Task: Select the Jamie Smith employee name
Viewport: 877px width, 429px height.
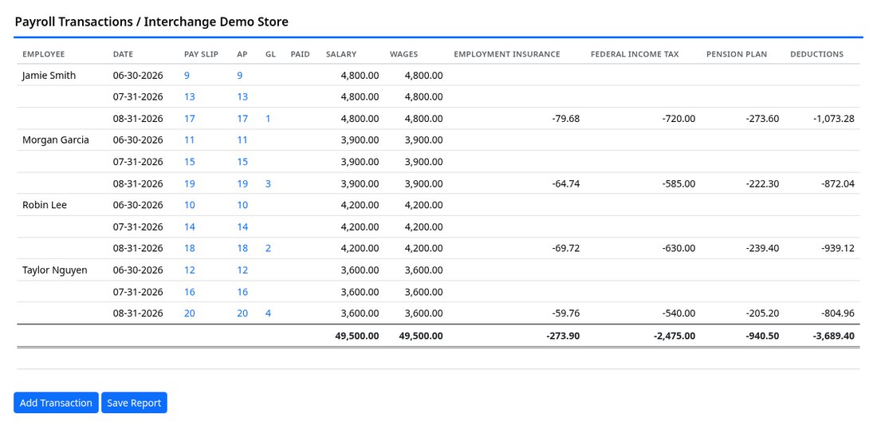Action: pyautogui.click(x=49, y=75)
